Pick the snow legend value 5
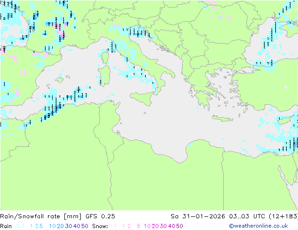Viewport: 298px width, 230px height. (139, 226)
